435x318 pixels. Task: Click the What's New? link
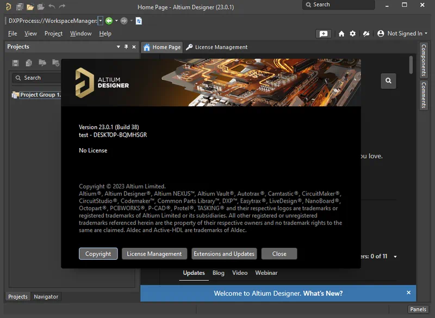323,293
